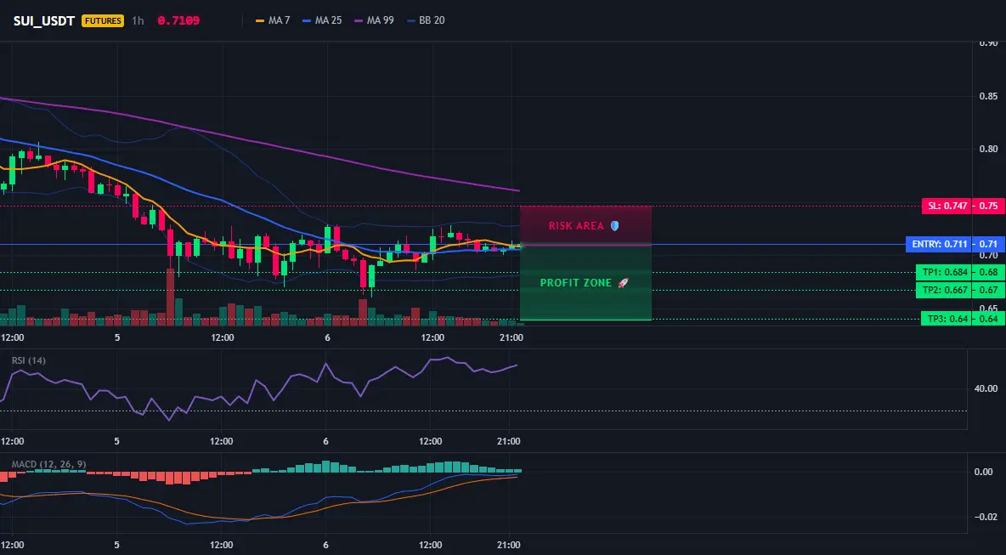Screen dimensions: 1006x555
Task: Click the 21:00 time label on main chart
Action: tap(510, 337)
